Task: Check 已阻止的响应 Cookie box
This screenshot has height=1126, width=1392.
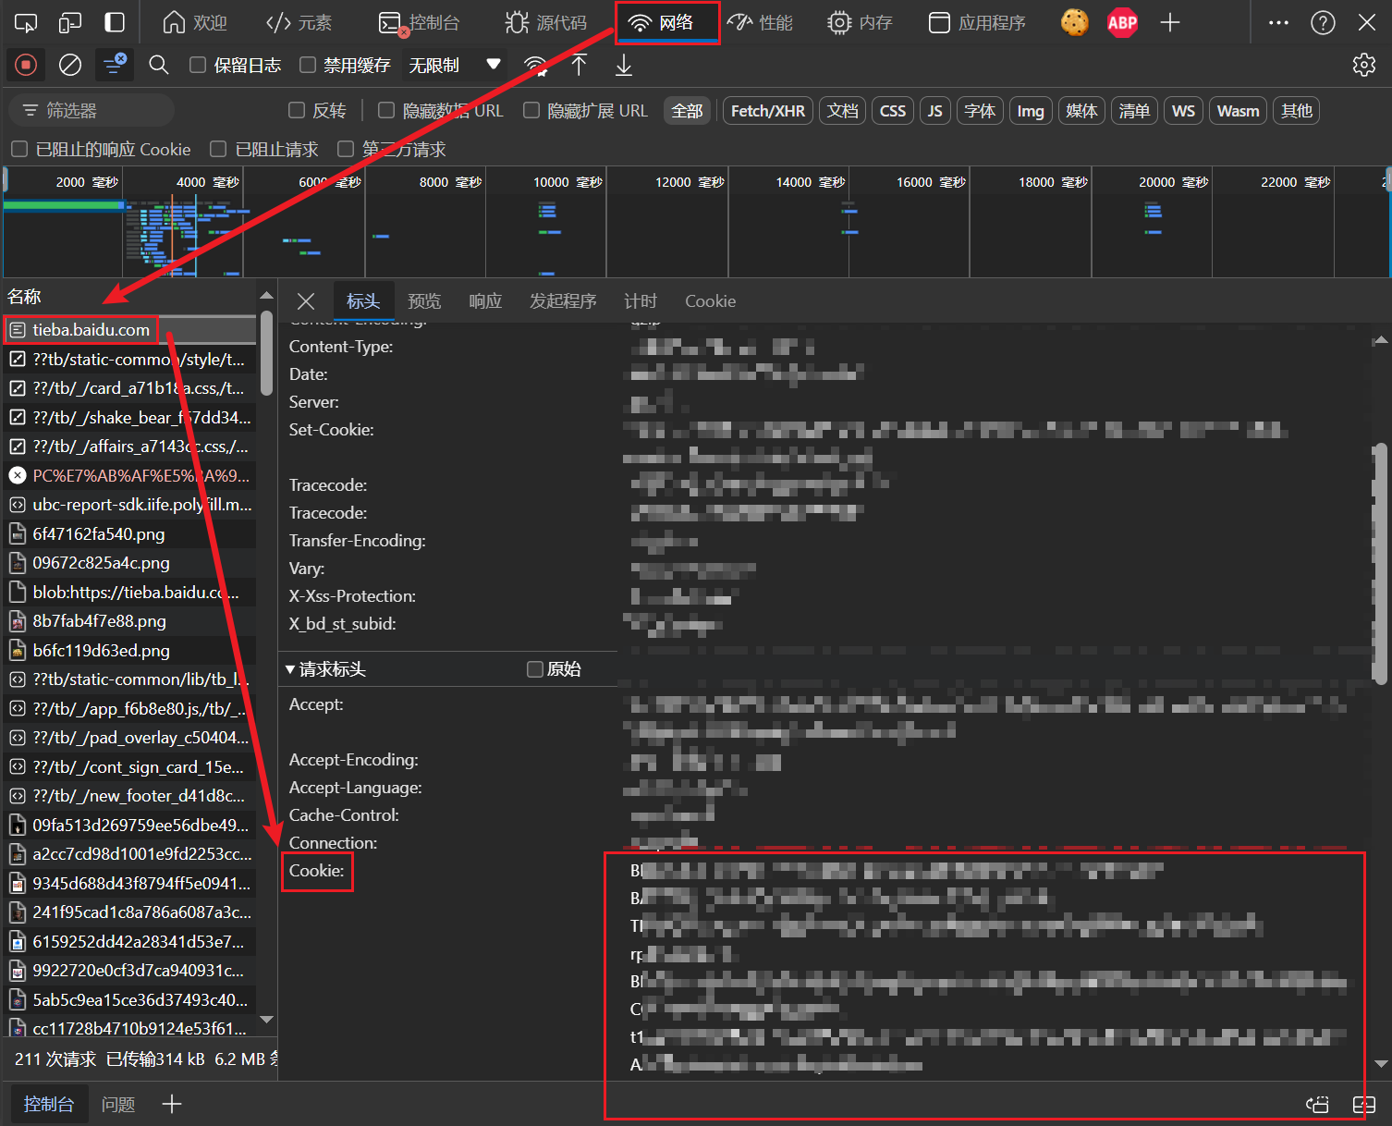Action: [18, 149]
